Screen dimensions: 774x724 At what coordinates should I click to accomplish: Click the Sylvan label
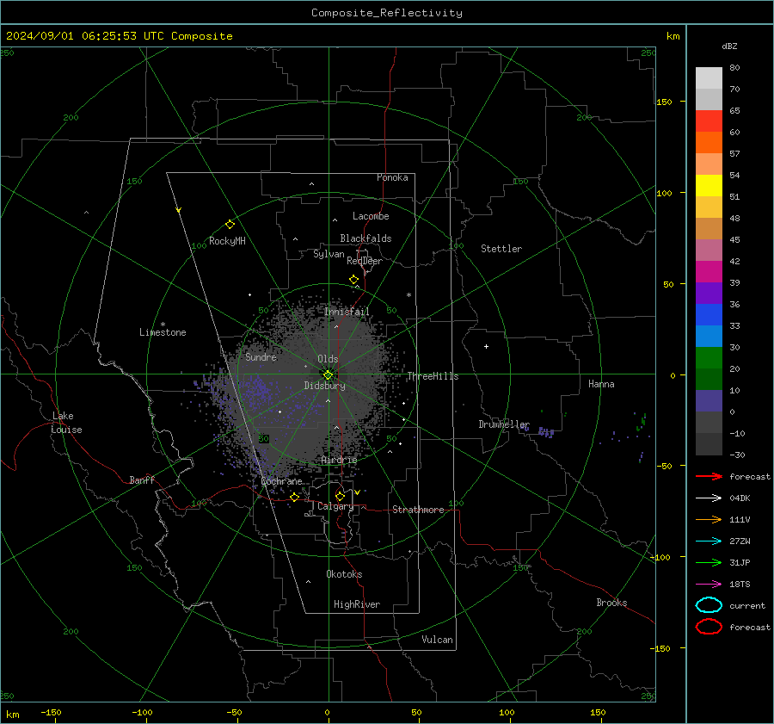(x=329, y=254)
